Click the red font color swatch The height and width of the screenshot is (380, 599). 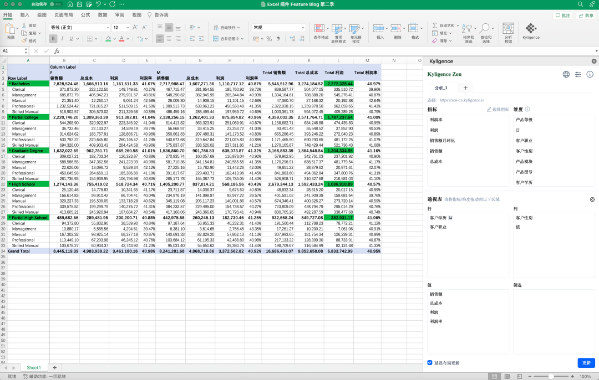tap(121, 39)
